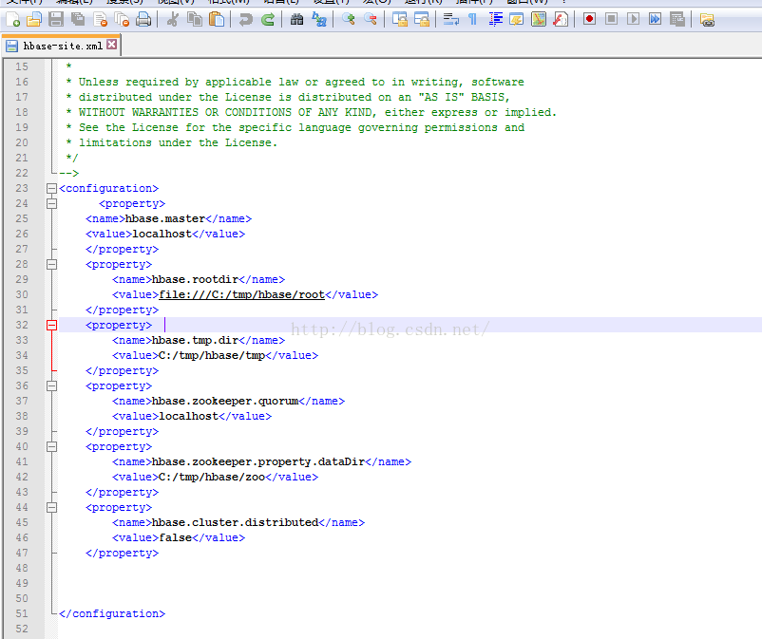Image resolution: width=762 pixels, height=639 pixels.
Task: Click C:/tmp/hbase/zoo value text
Action: pos(212,477)
